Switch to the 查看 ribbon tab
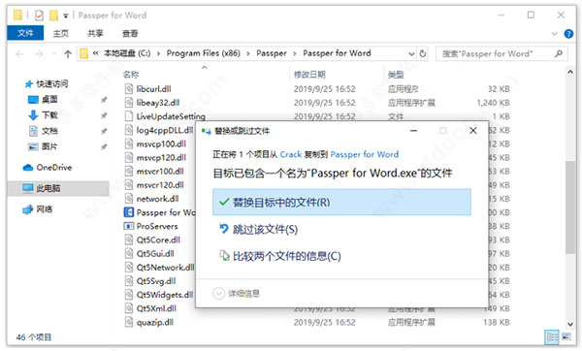Viewport: 582px width, 351px height. (130, 33)
